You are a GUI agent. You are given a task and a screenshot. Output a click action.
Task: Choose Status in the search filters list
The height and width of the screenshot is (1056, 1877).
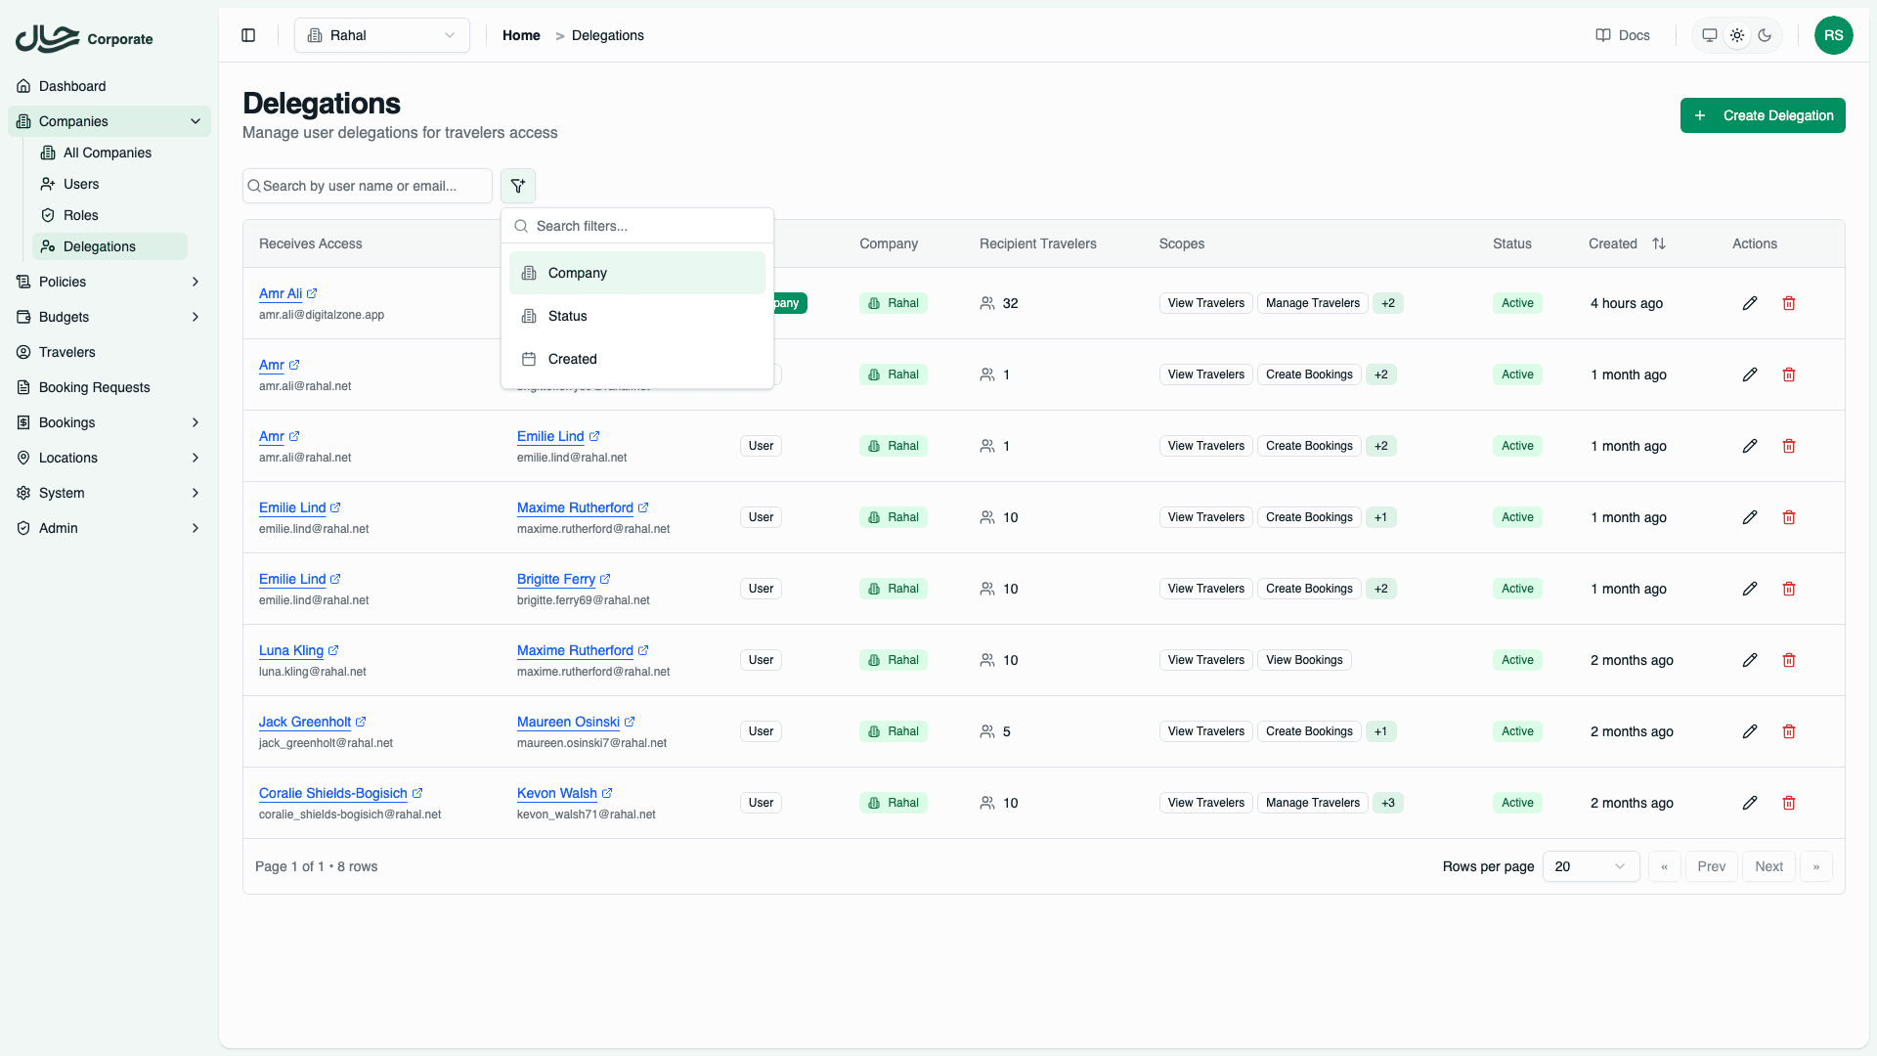567,316
